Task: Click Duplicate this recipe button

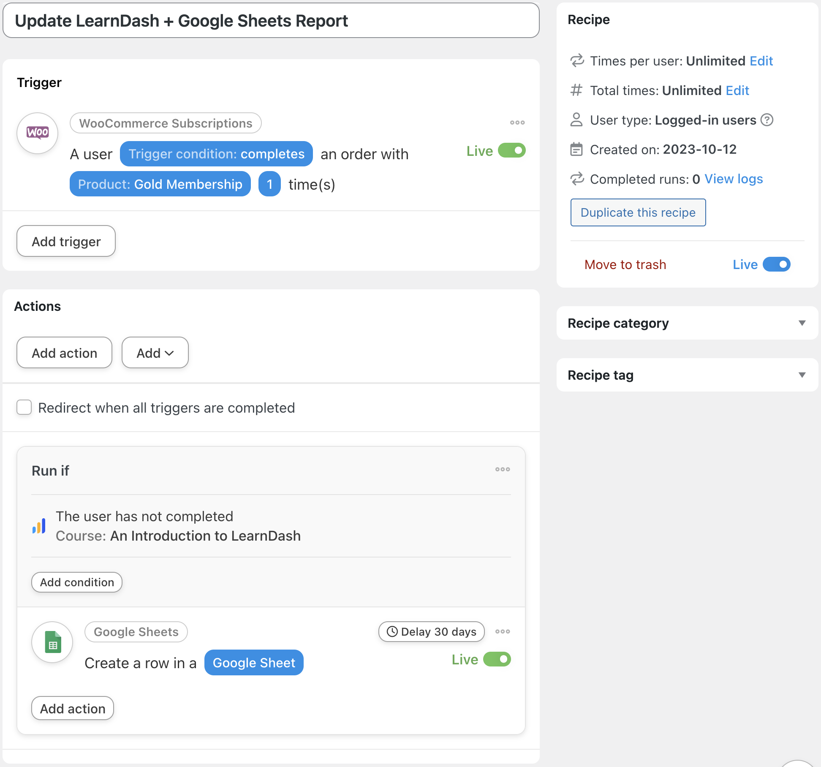Action: coord(638,212)
